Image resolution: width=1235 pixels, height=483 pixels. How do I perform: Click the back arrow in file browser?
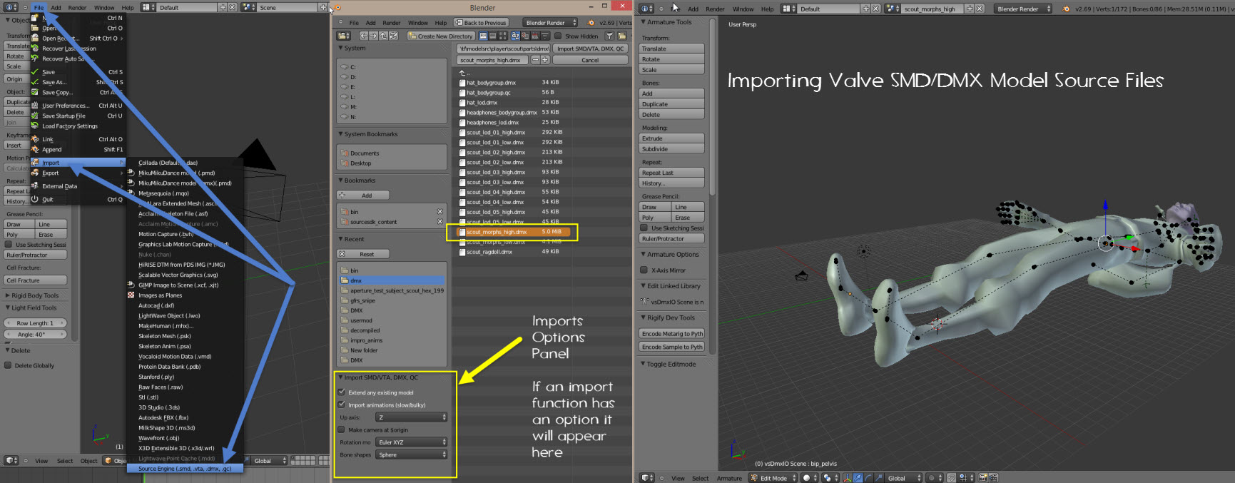point(364,36)
